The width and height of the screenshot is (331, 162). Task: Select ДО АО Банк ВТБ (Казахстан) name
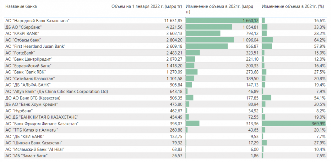[x=33, y=98]
